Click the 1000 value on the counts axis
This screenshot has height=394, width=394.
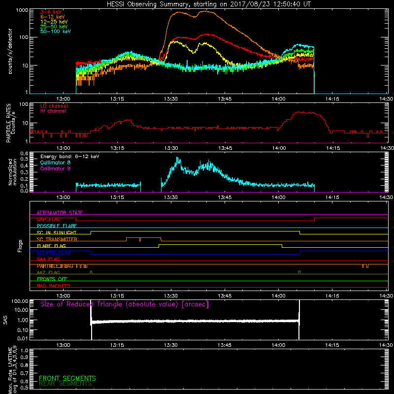click(x=22, y=10)
